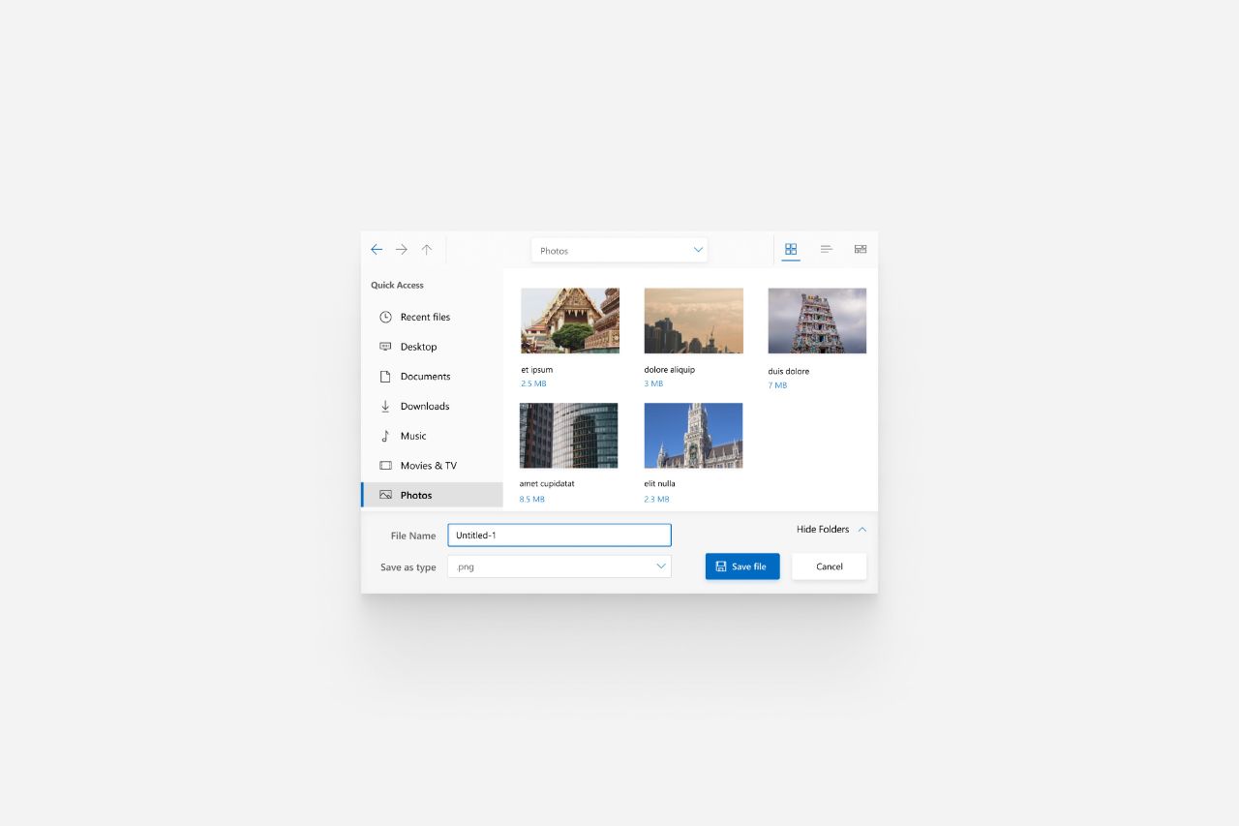This screenshot has height=826, width=1239.
Task: Switch to list view
Action: 826,250
